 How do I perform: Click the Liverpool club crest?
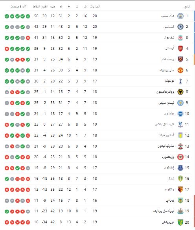tap(180, 38)
